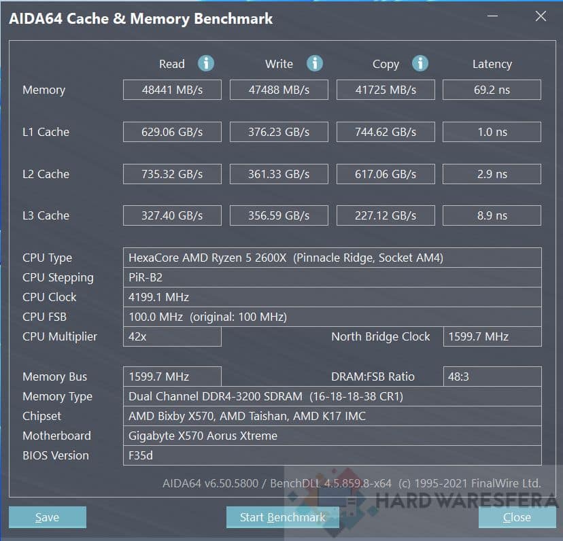Click Memory Bus field 1599.7 MHz
Image resolution: width=563 pixels, height=541 pixels.
click(x=172, y=377)
